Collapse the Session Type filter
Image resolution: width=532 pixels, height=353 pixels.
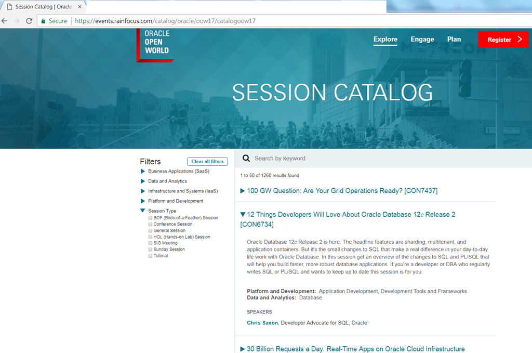[143, 211]
